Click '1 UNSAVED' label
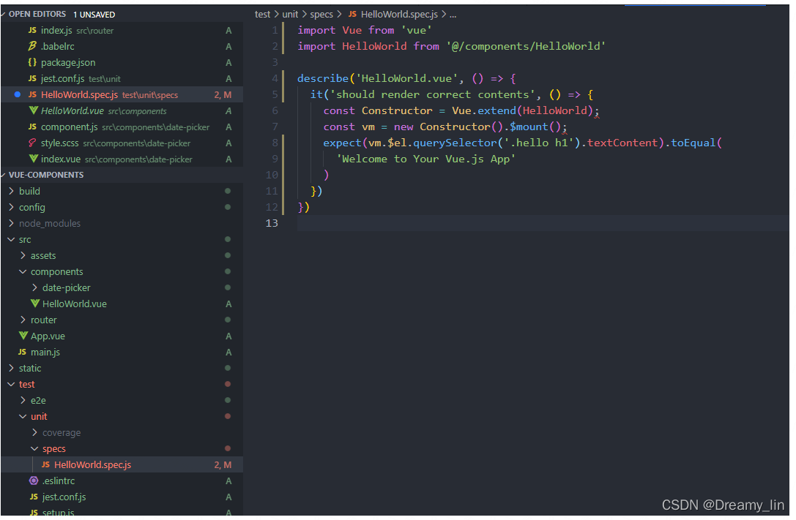The width and height of the screenshot is (796, 520). tap(94, 15)
